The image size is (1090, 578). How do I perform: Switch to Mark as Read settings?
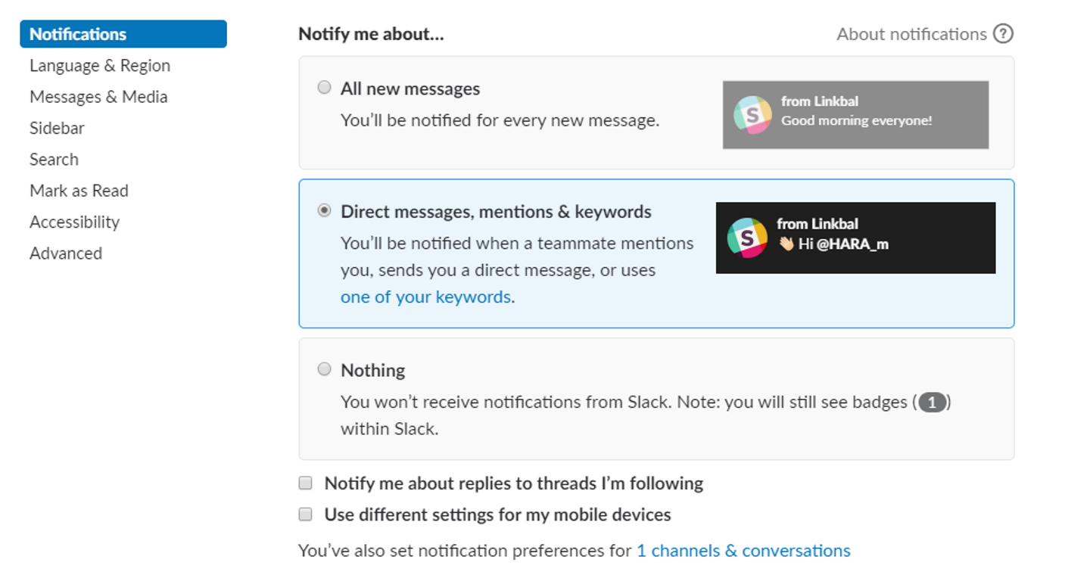(79, 191)
